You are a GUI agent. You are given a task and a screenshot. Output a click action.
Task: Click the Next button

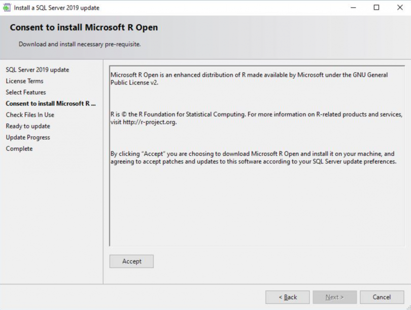coord(334,297)
